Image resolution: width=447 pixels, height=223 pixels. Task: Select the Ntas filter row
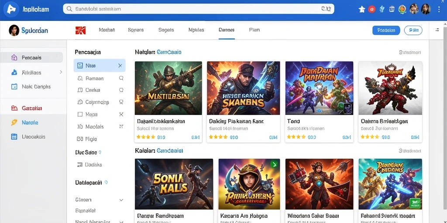(100, 65)
